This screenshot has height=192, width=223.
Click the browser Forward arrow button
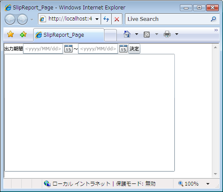(22, 19)
